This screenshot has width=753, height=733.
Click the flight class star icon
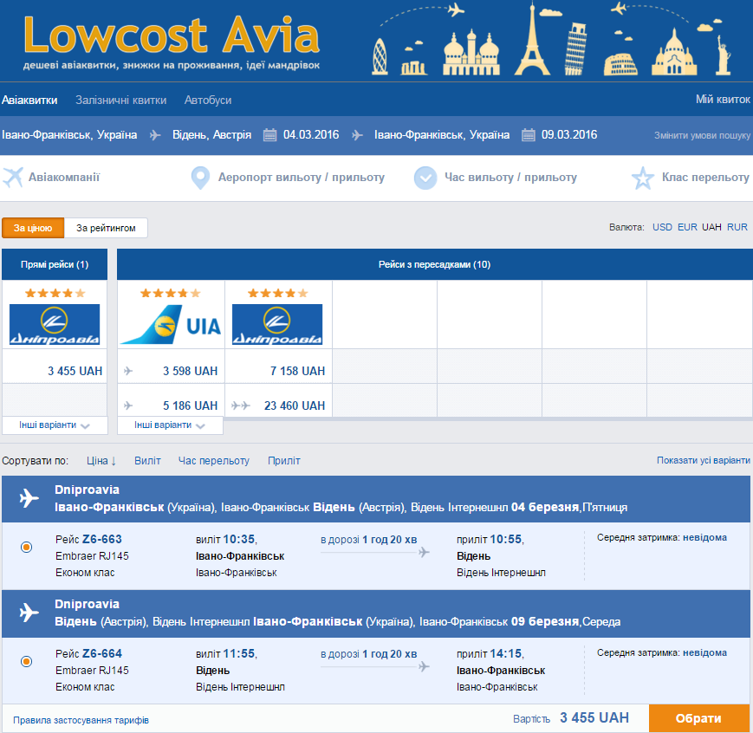(643, 178)
